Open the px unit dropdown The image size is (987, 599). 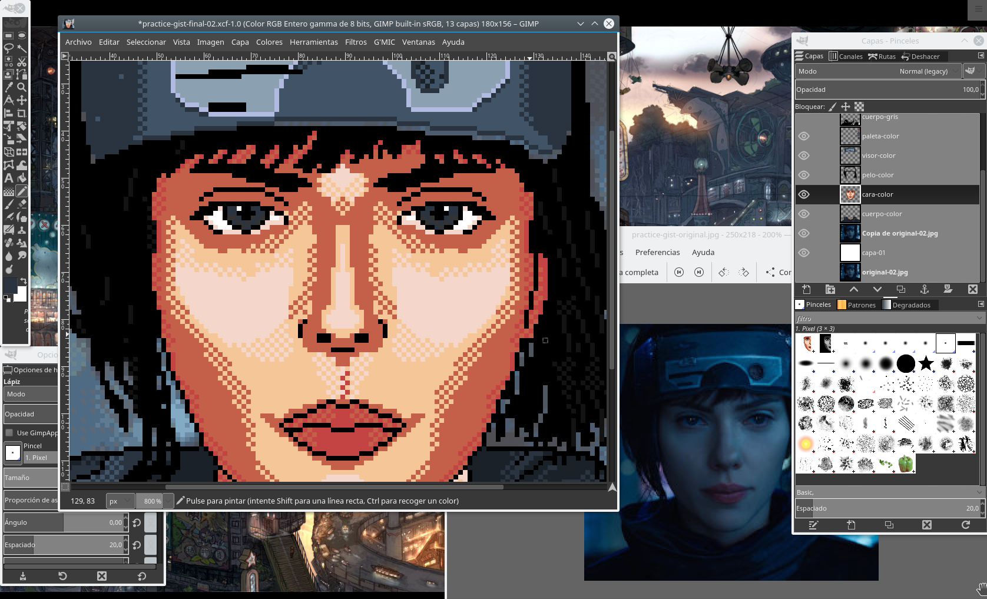pos(120,501)
